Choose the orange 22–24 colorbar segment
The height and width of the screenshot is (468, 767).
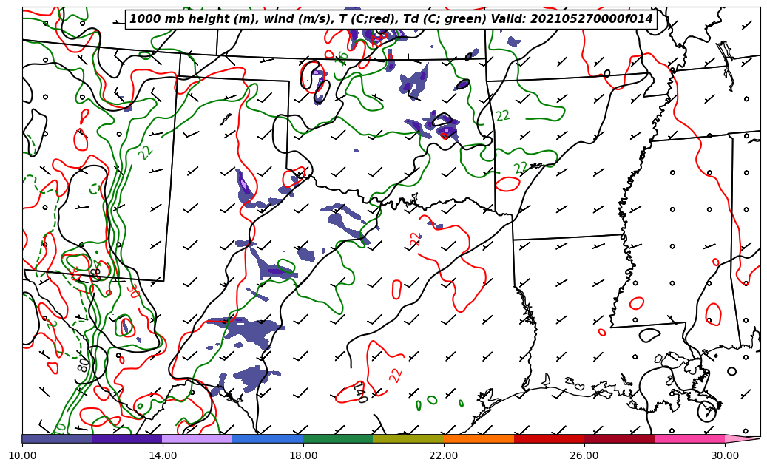tap(479, 438)
